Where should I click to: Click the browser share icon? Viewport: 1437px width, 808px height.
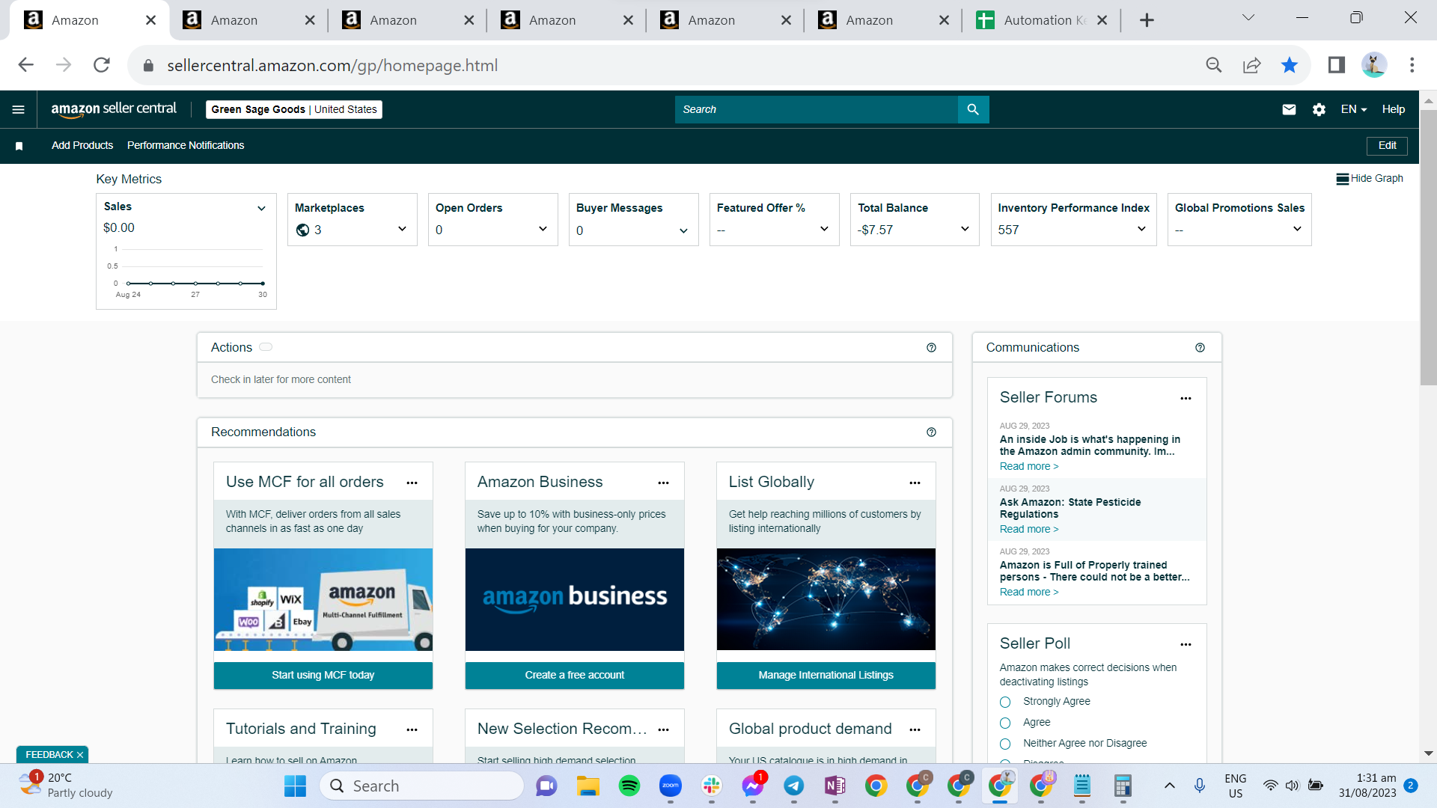[1251, 65]
